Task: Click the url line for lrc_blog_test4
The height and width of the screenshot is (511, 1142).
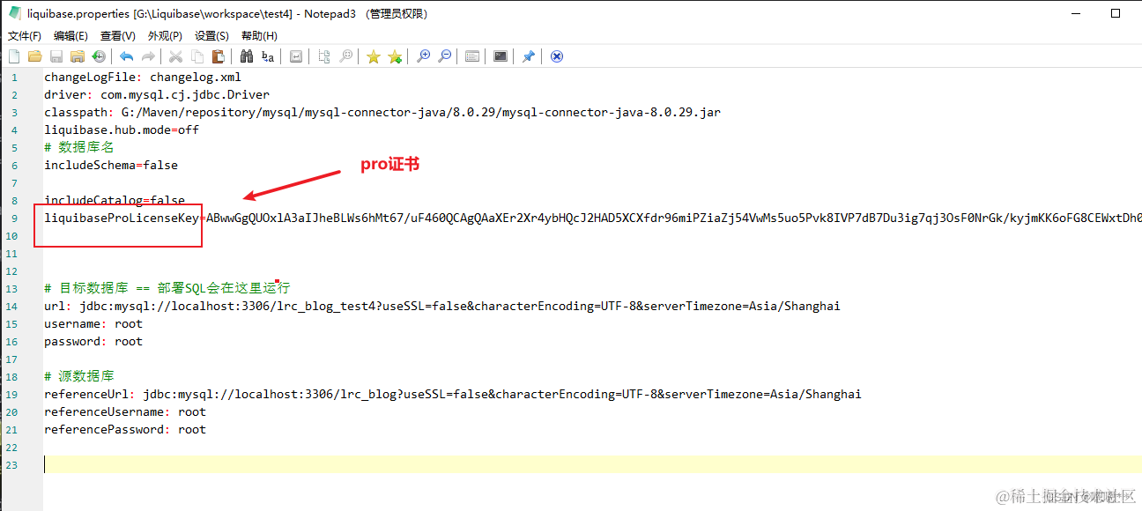Action: (442, 306)
